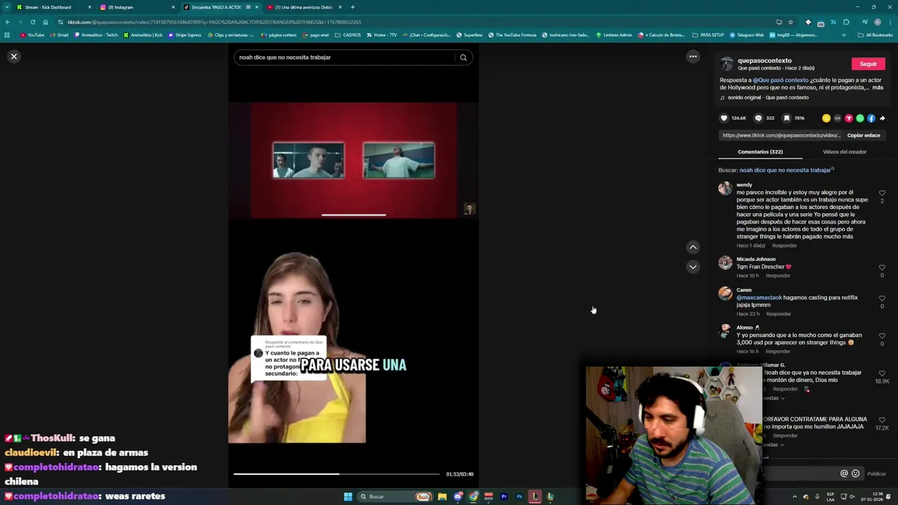Open the All Bookmarks folder

click(x=875, y=34)
